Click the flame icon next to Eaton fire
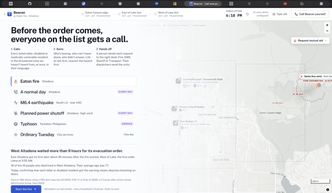 [x=16, y=81]
